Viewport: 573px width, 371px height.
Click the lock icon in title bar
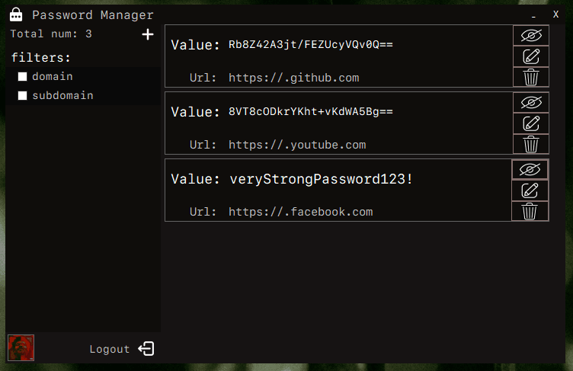click(15, 14)
